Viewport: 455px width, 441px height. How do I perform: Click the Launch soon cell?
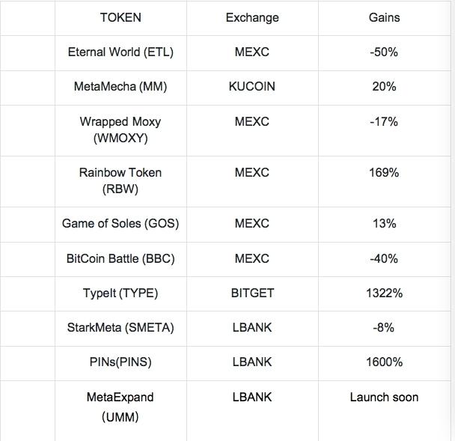(384, 398)
